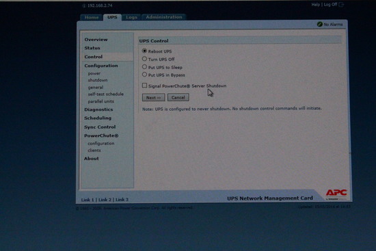Open general configuration submenu item
The image size is (376, 251).
pyautogui.click(x=96, y=88)
